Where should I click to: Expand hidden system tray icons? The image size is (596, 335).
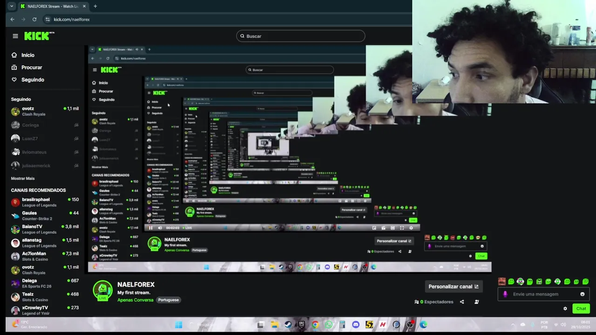tap(513, 325)
